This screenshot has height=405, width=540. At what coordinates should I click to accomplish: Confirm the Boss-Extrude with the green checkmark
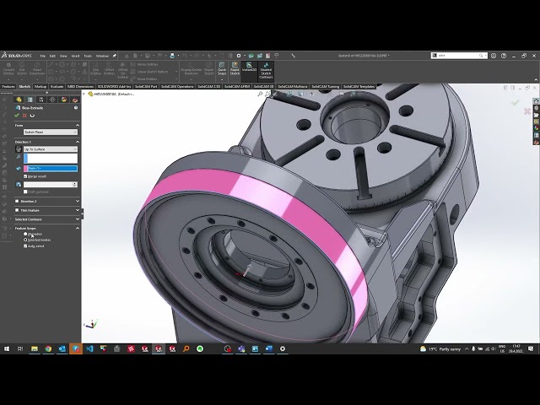(x=17, y=116)
